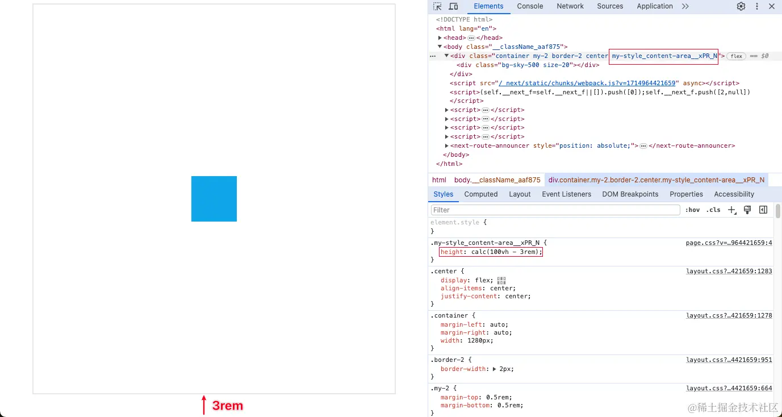The width and height of the screenshot is (782, 417).
Task: Select the bg-sky-500 size-20 div row
Action: click(528, 65)
